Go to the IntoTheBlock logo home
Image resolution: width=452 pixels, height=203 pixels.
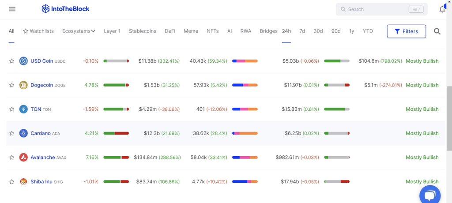(65, 9)
